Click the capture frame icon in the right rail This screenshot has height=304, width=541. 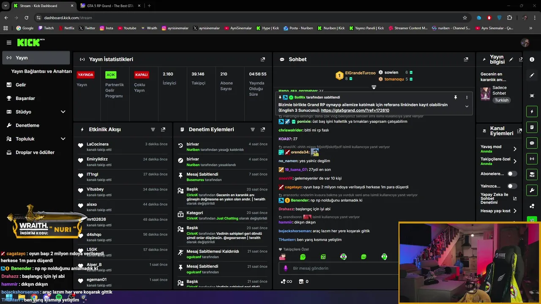click(532, 96)
